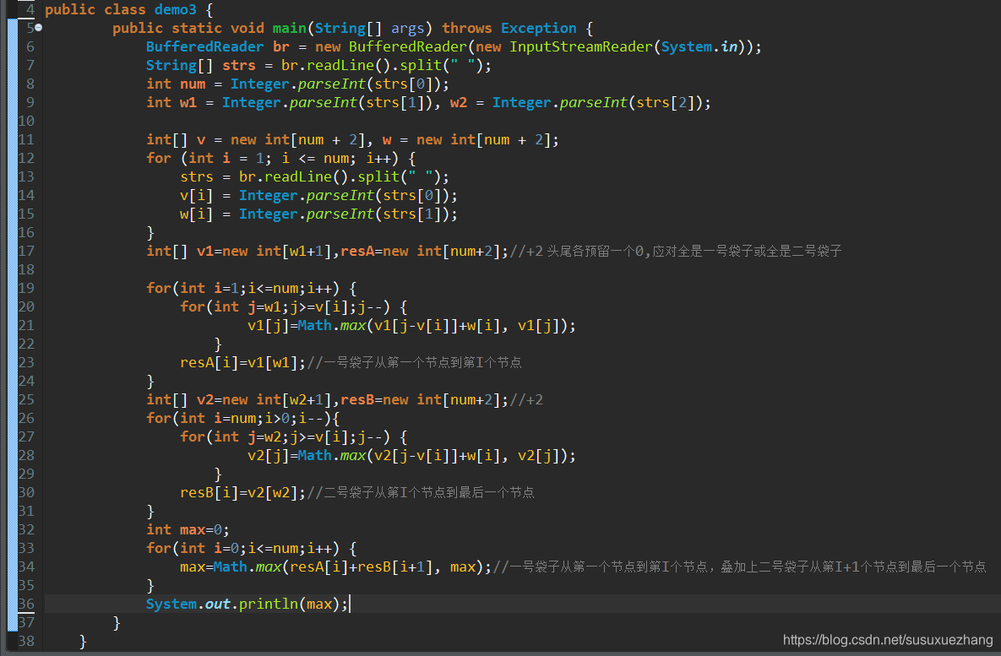Screen dimensions: 1001x656
Task: Click line number 24 in the gutter
Action: (x=25, y=381)
